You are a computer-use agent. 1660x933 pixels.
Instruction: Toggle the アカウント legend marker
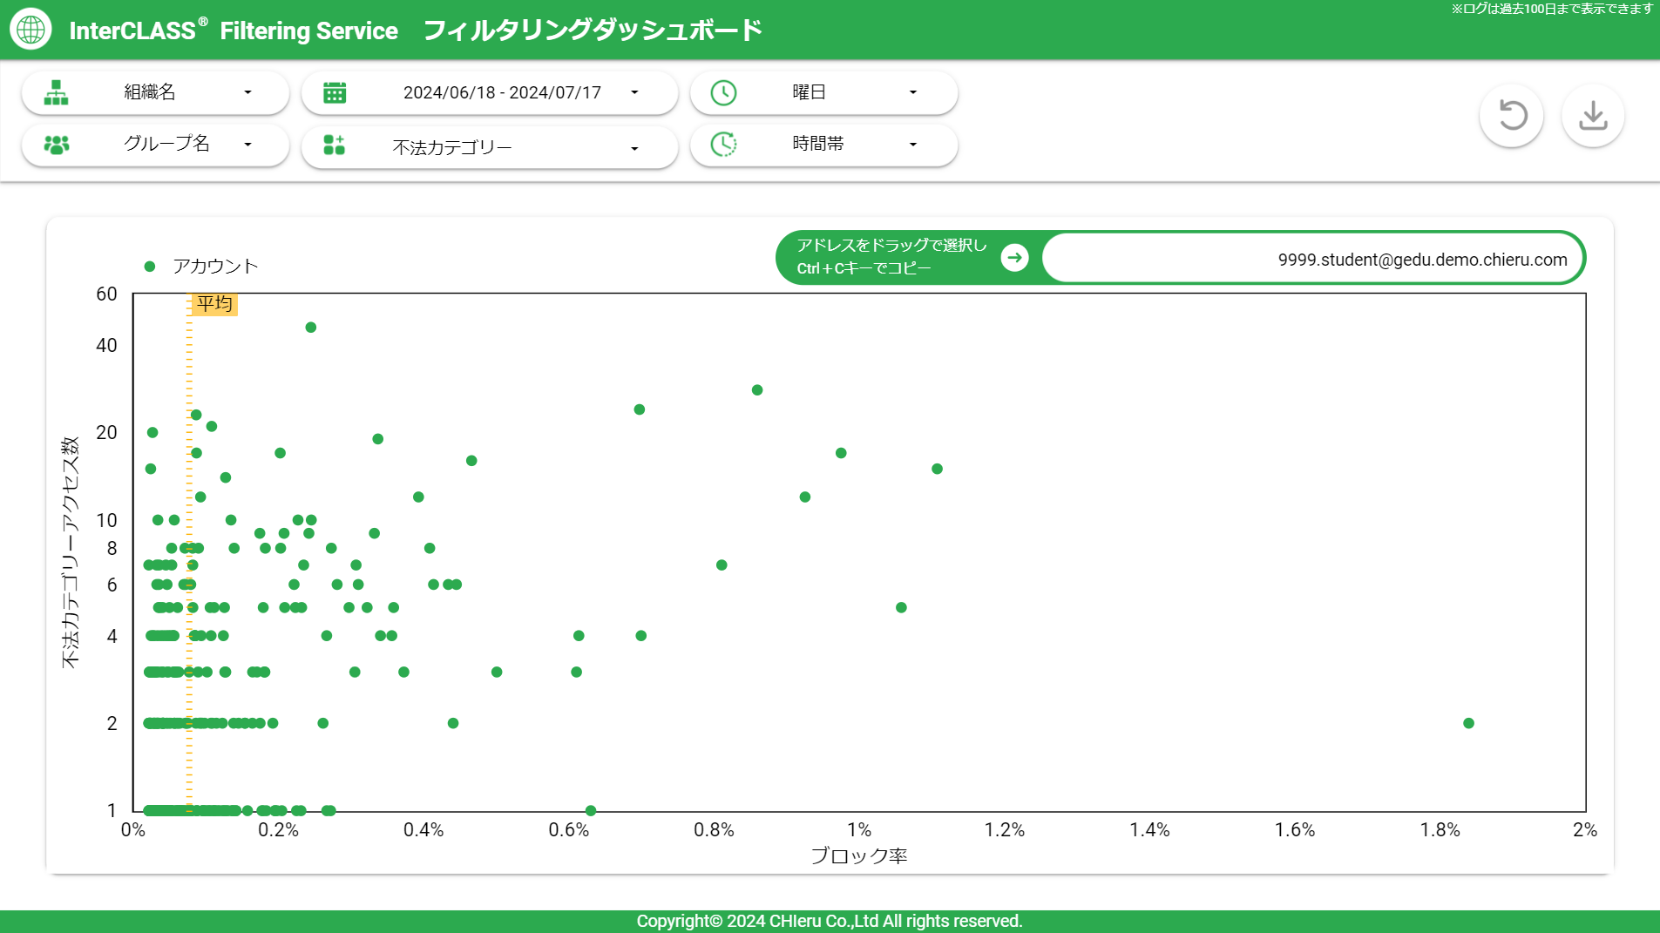click(150, 267)
